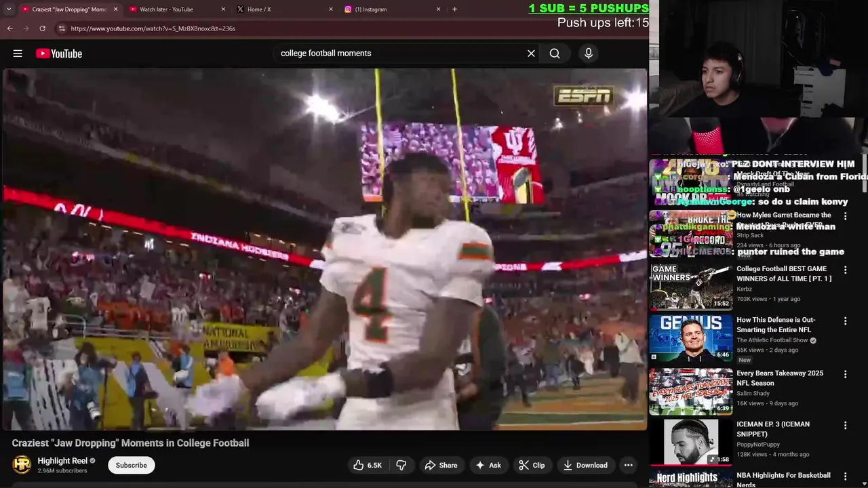The height and width of the screenshot is (488, 868).
Task: Go to the YouTube home logo
Action: [59, 54]
